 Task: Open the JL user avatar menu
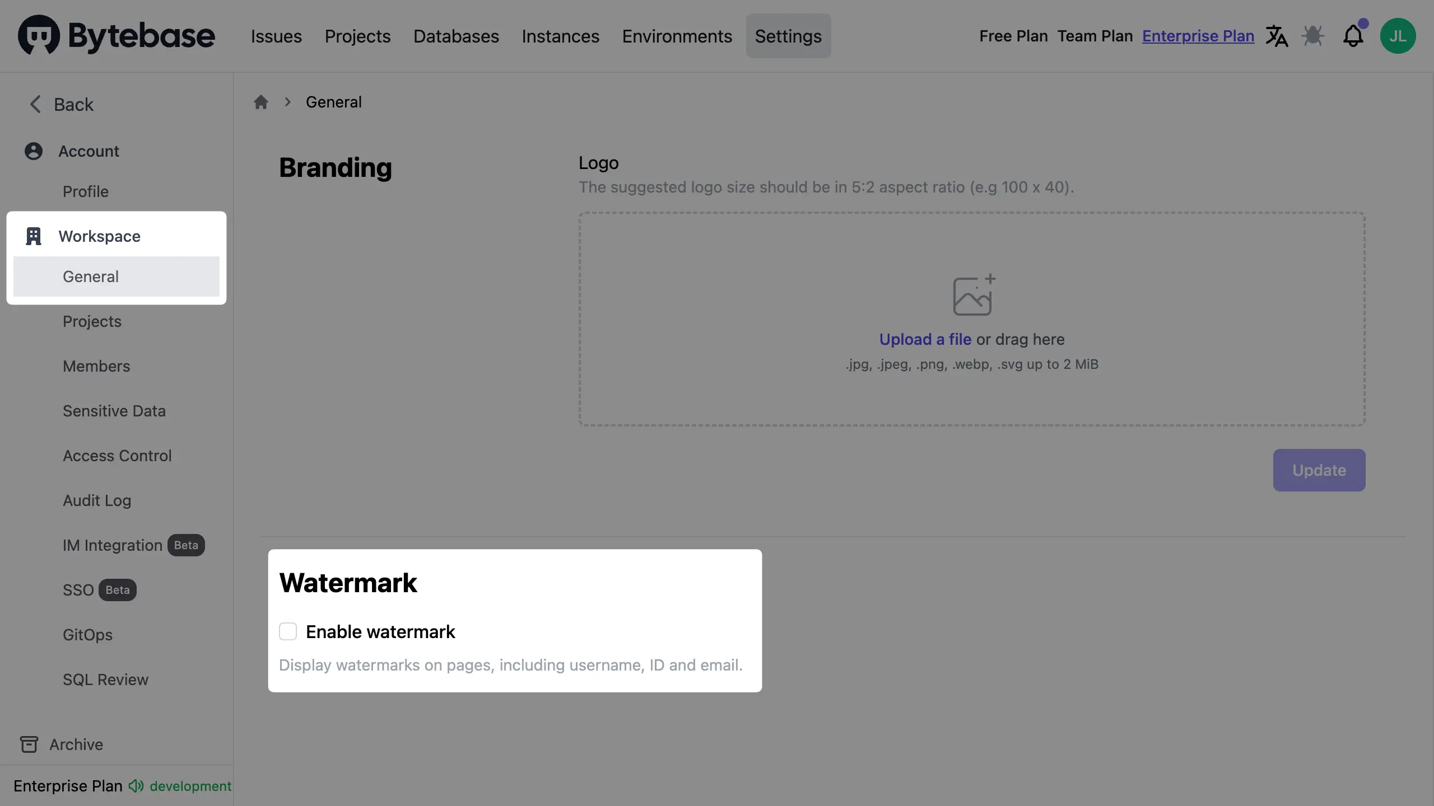tap(1398, 36)
